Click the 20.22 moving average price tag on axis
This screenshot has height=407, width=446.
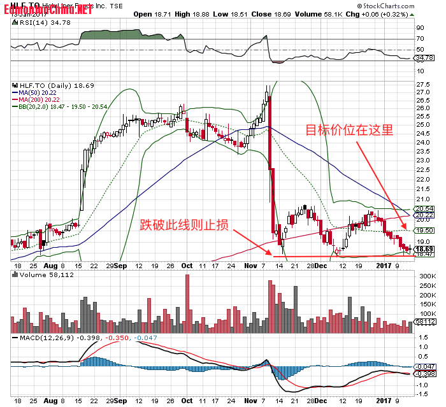pyautogui.click(x=424, y=215)
